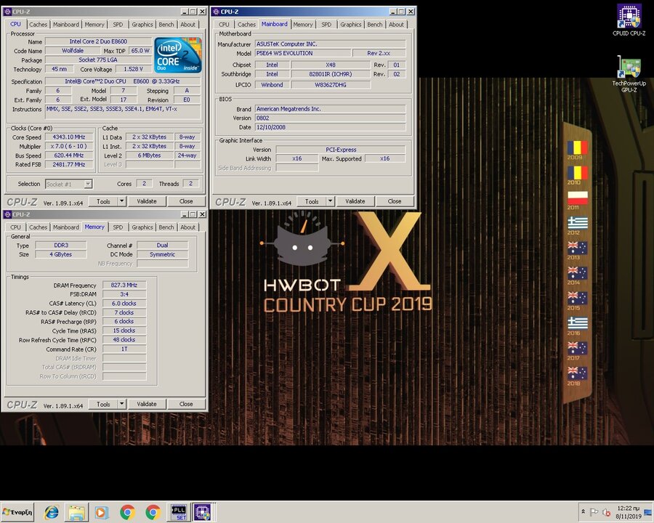
Task: Click volume muted speaker tray icon
Action: click(606, 512)
